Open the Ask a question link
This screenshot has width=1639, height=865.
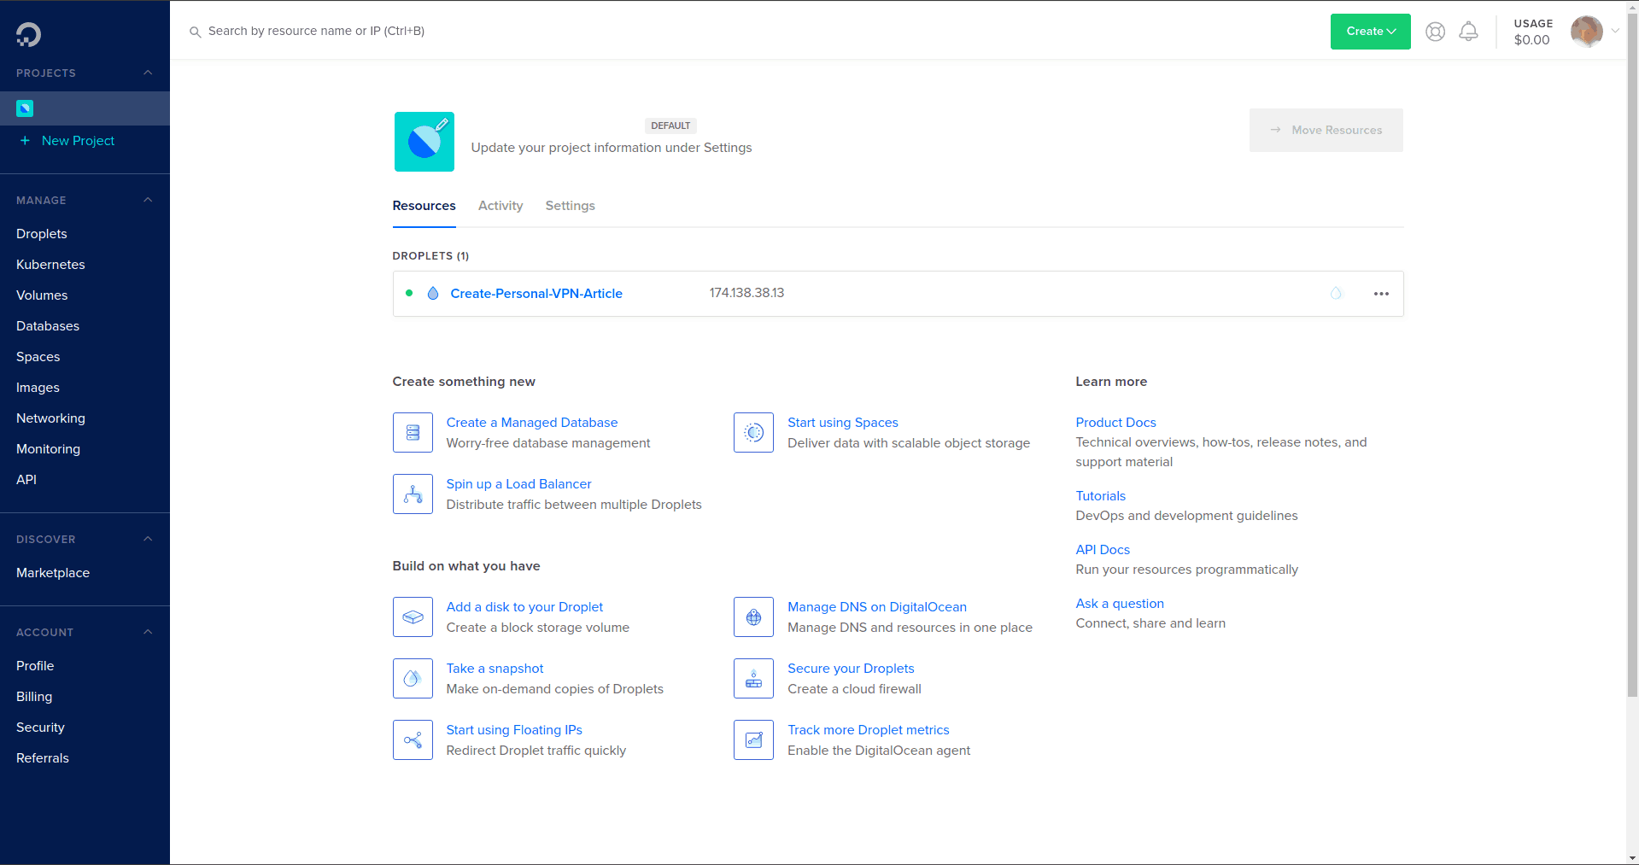click(x=1120, y=604)
